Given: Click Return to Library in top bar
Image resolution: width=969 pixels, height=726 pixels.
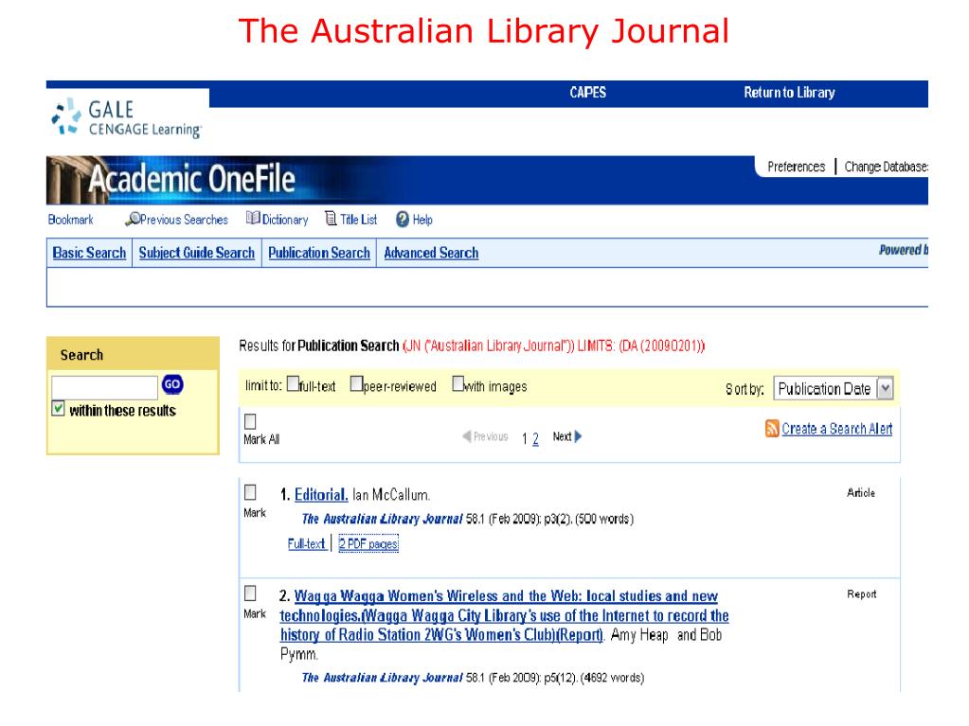Looking at the screenshot, I should point(789,93).
